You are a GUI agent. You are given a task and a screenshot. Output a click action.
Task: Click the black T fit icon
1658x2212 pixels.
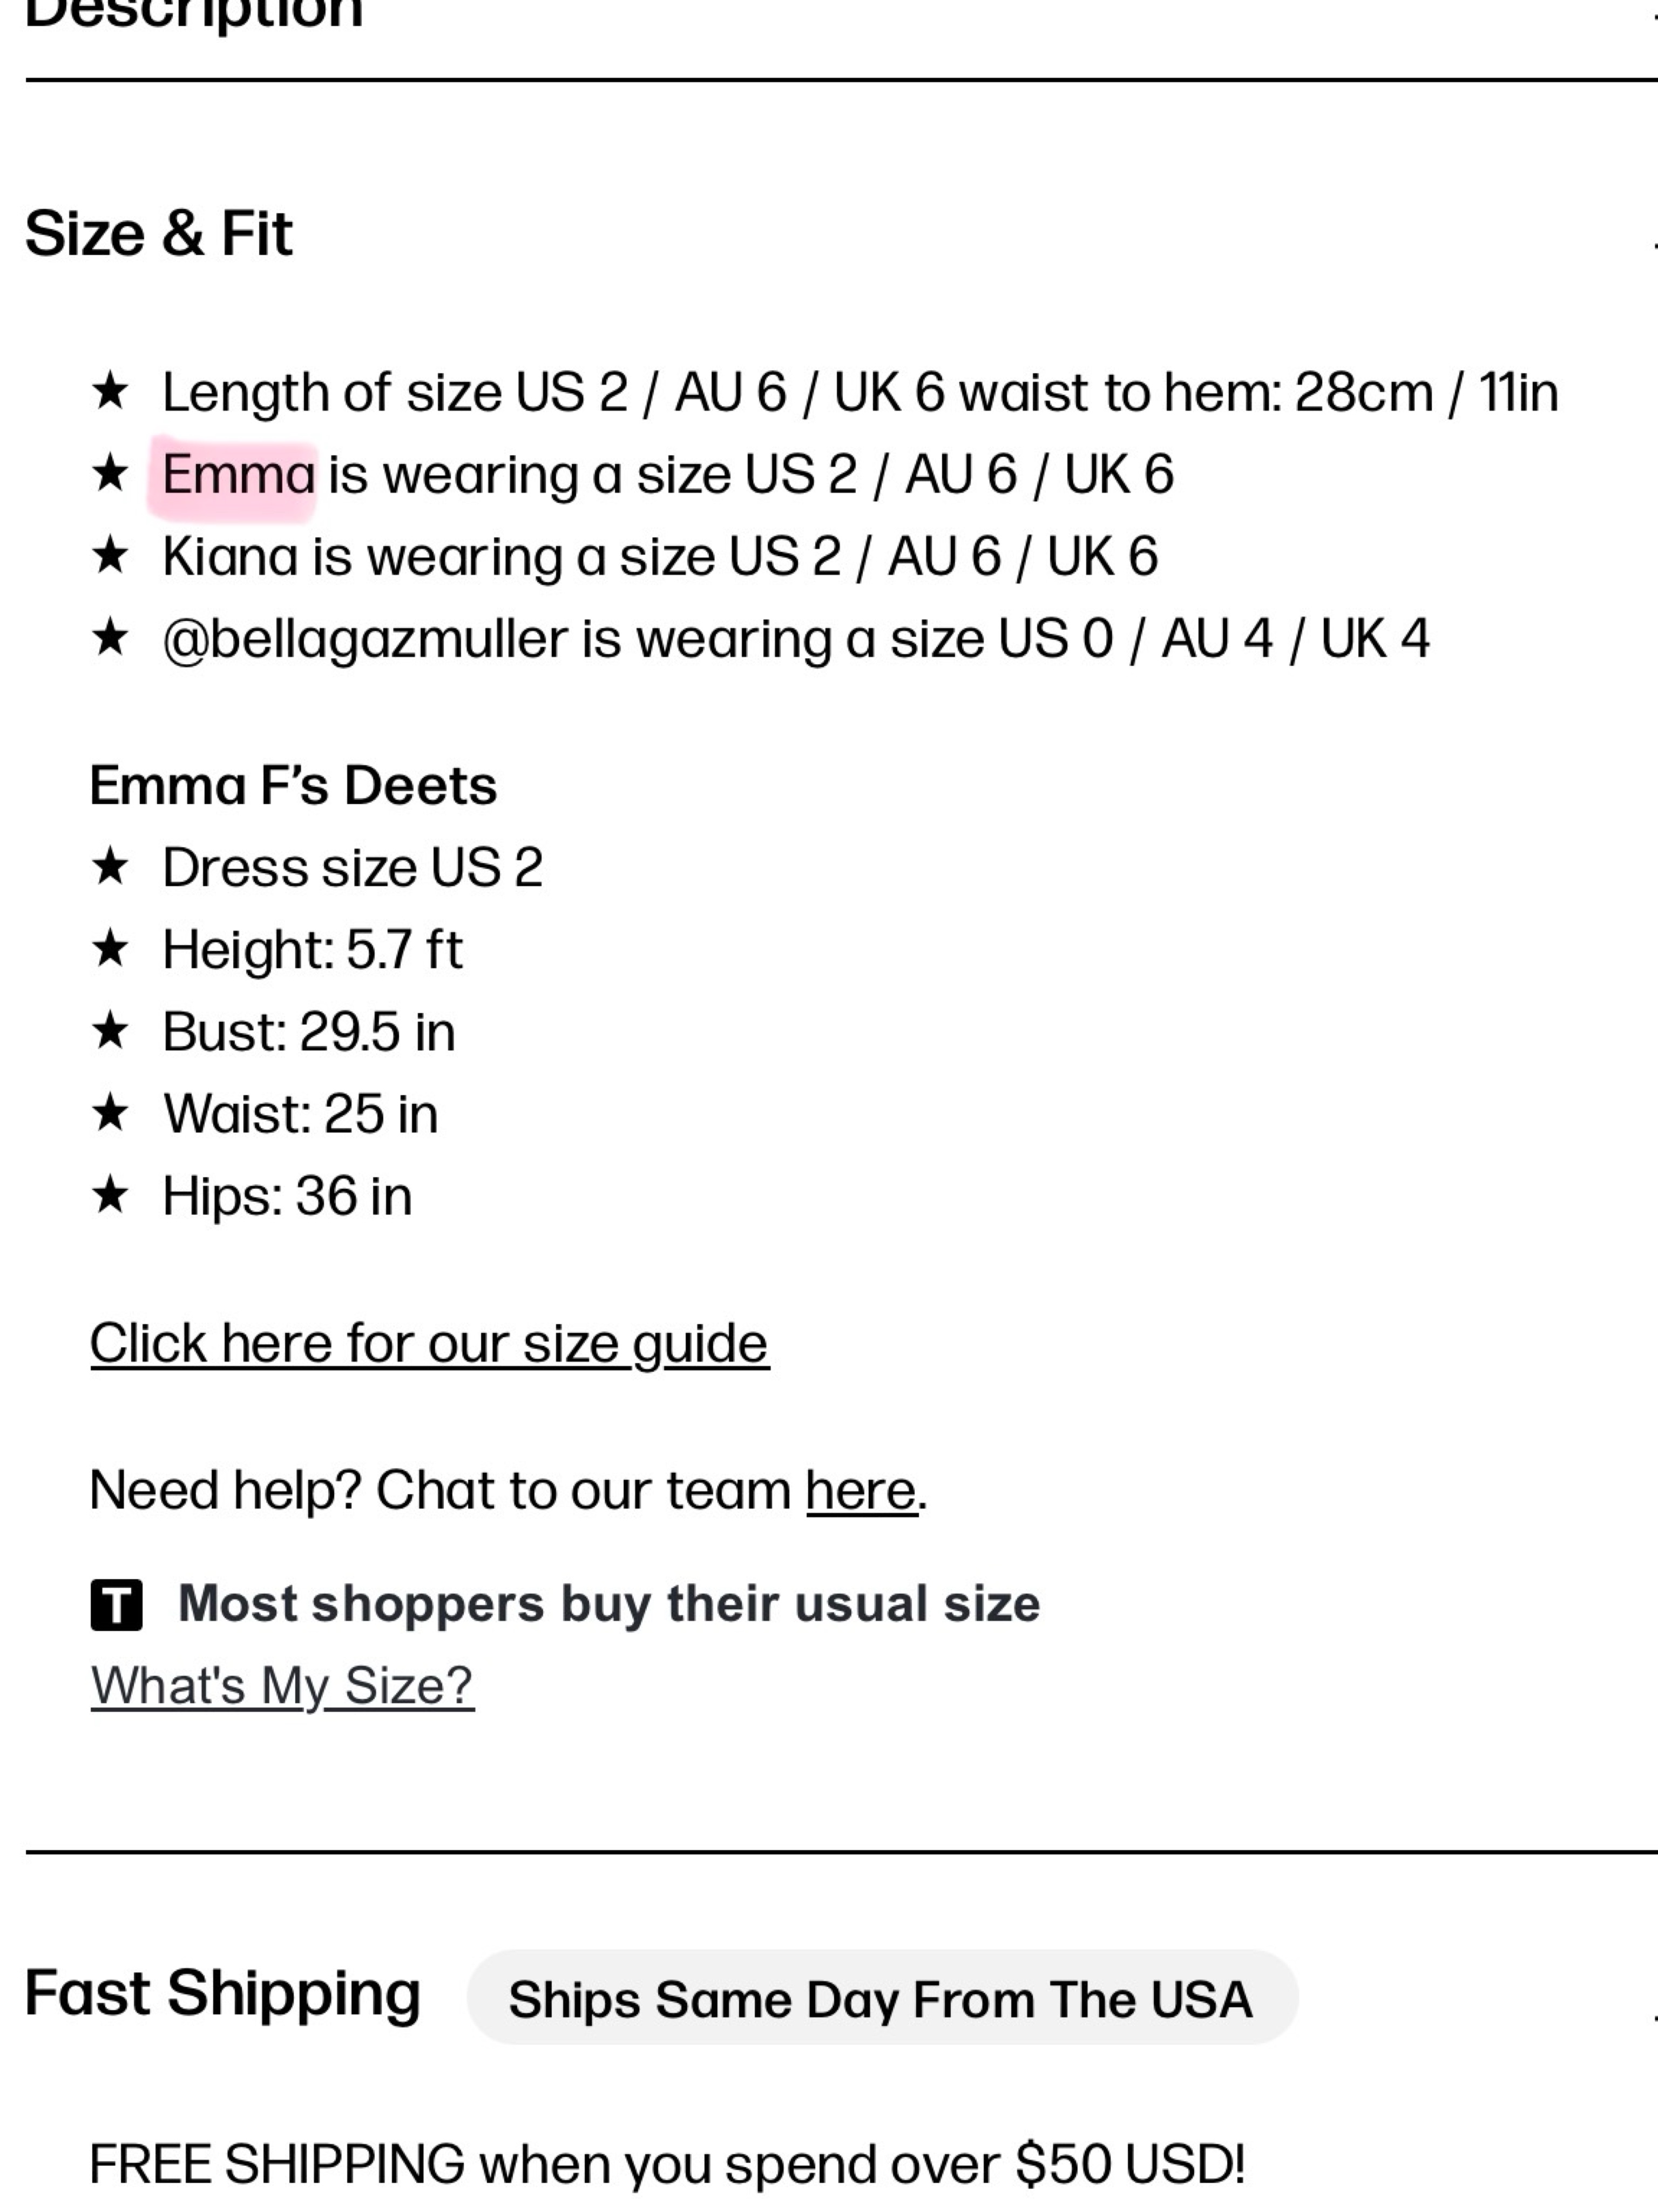click(116, 1604)
